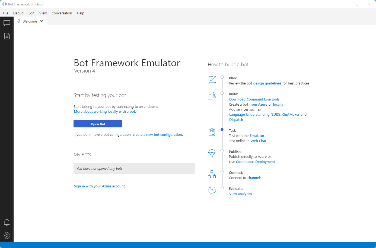Screen dimensions: 376x248
Task: Open the View menu
Action: (x=43, y=13)
